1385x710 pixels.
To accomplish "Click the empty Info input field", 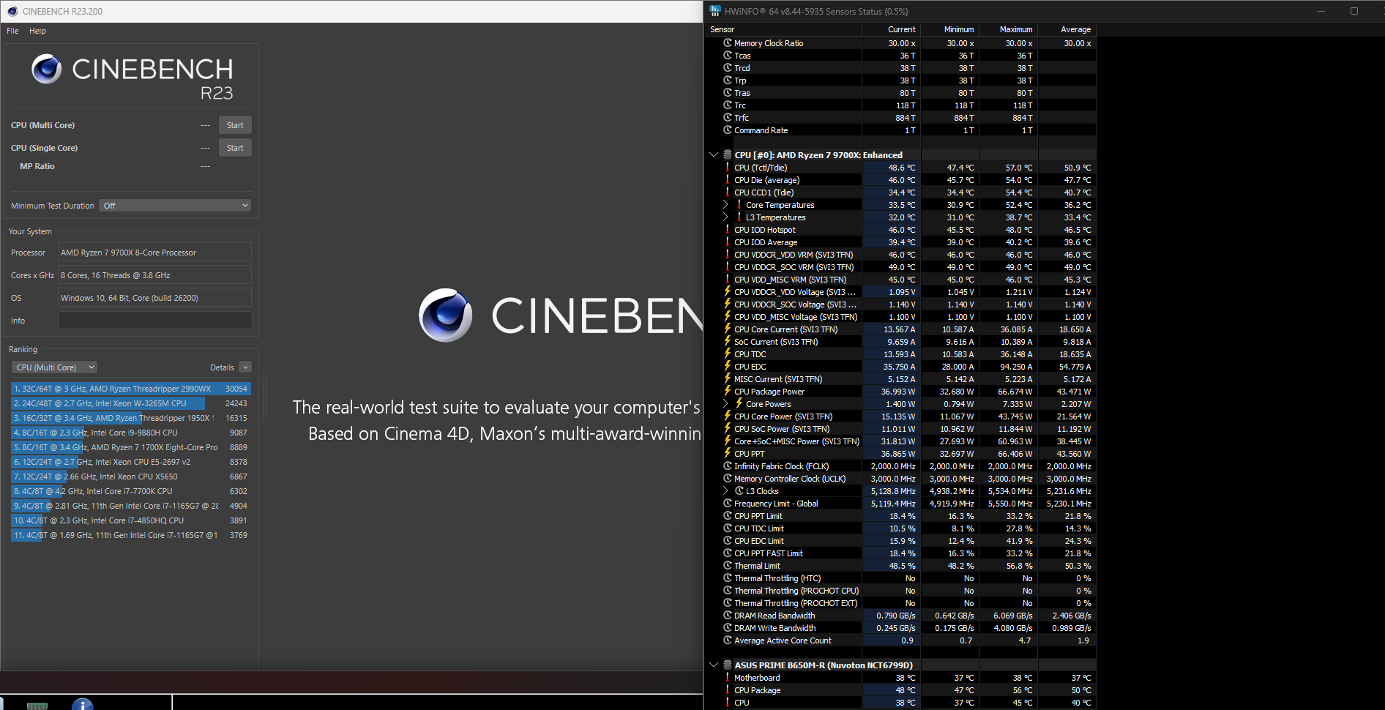I will (x=154, y=321).
